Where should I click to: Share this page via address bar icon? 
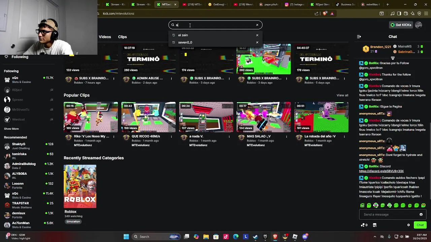pos(317,13)
